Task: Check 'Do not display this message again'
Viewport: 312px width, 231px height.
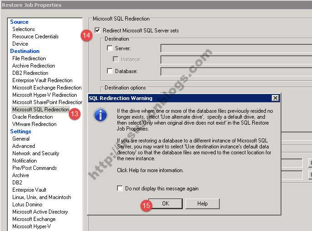Action: coord(120,188)
